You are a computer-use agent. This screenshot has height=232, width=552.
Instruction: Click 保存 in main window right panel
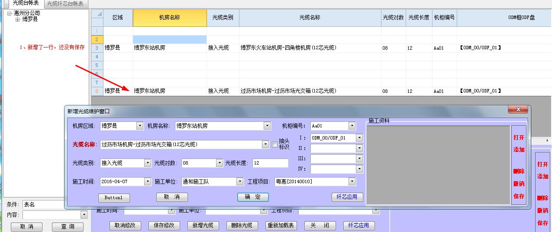pyautogui.click(x=542, y=223)
